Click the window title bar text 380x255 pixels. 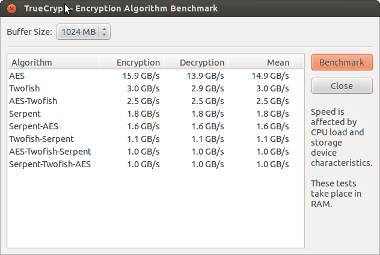point(121,8)
